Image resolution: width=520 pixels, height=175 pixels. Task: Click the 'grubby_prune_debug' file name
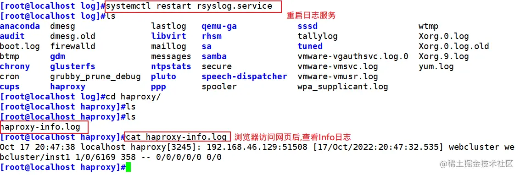point(95,77)
